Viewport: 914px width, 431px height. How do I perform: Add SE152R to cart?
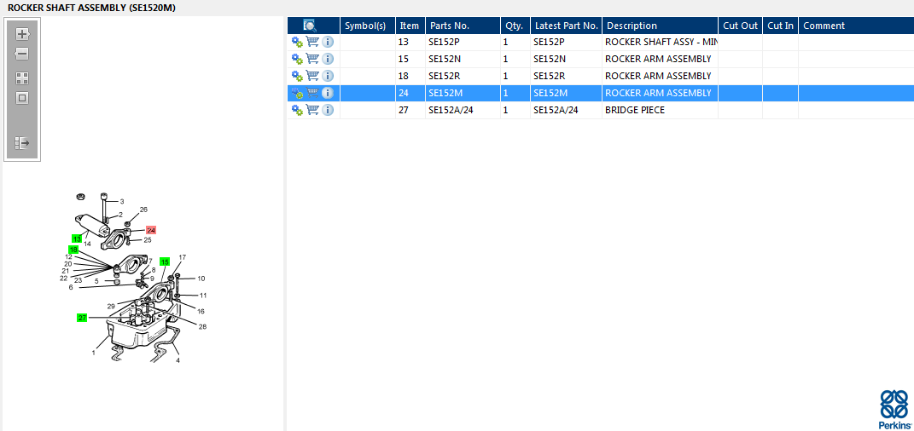coord(312,76)
